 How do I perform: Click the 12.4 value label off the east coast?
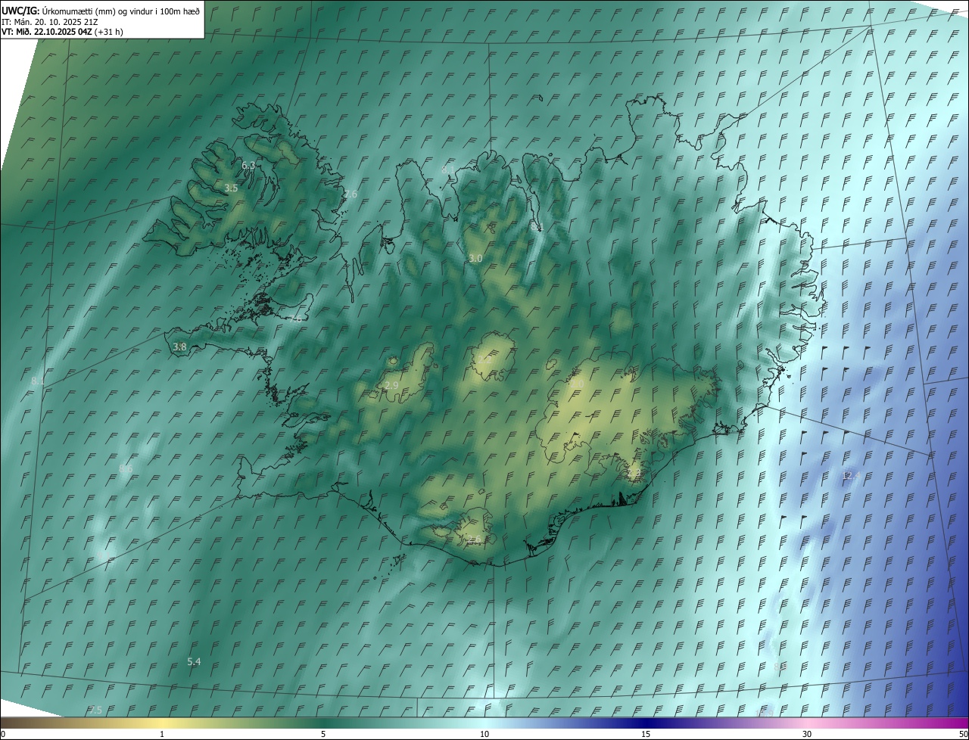coord(851,475)
